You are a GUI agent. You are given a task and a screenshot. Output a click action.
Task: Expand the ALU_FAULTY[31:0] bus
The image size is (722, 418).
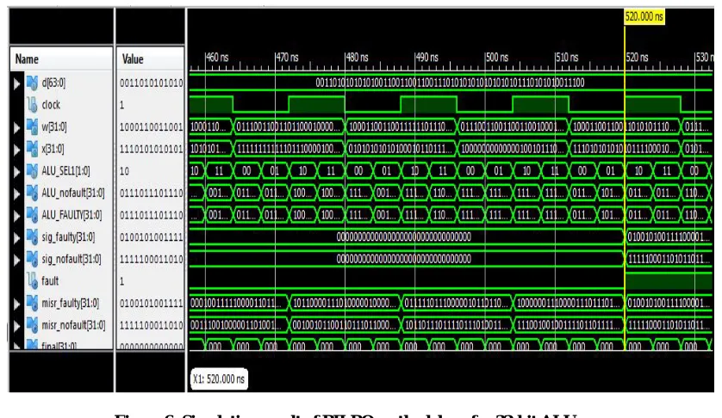click(x=17, y=216)
